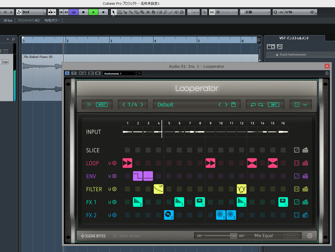Click the BYPASS button
This screenshot has height=252, width=335.
click(291, 236)
